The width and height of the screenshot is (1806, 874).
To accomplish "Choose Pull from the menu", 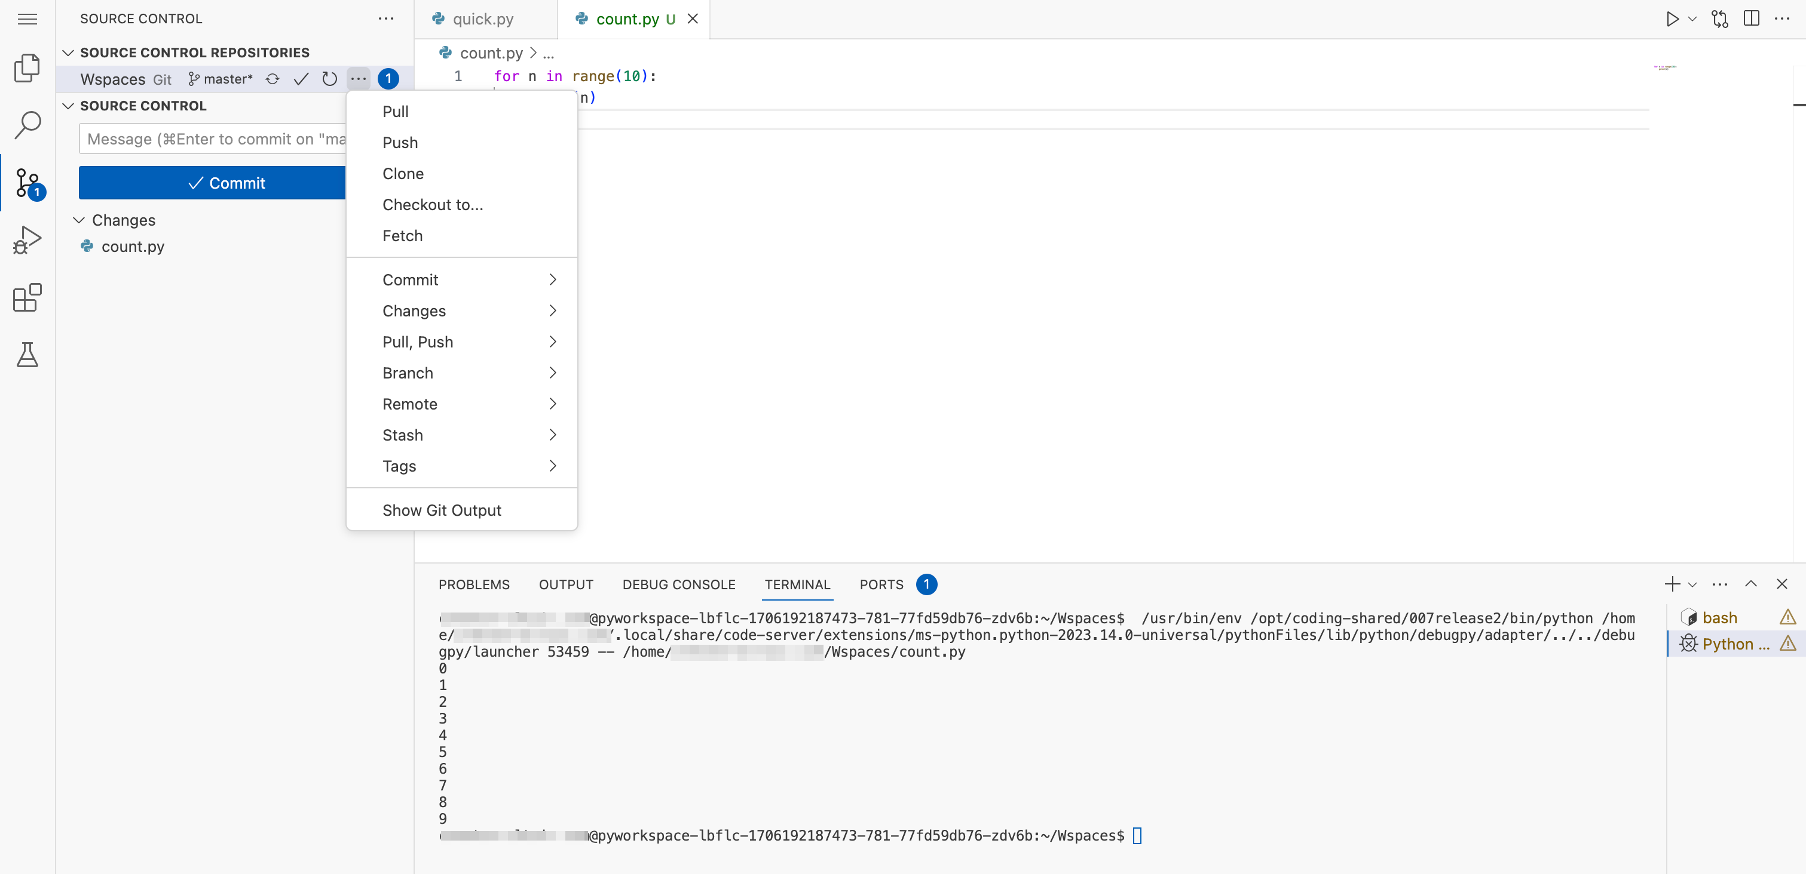I will [461, 112].
